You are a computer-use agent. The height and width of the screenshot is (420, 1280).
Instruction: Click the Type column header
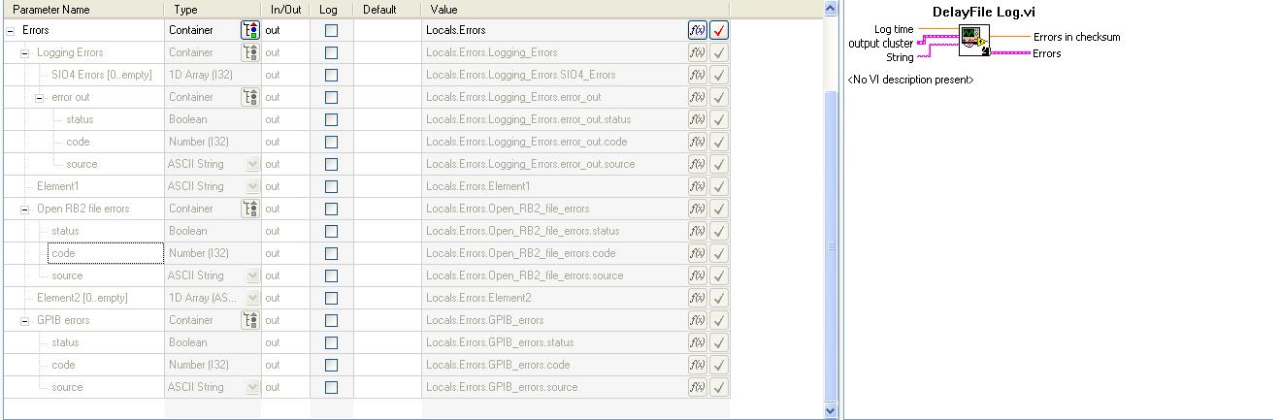point(213,9)
